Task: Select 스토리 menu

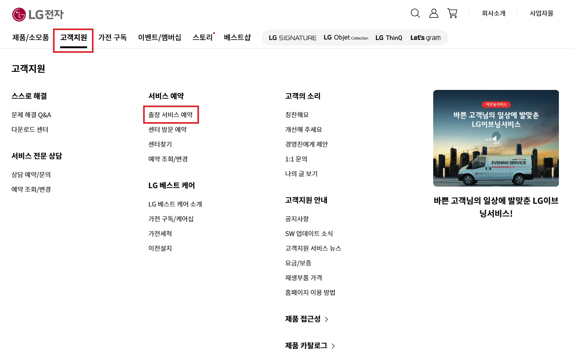Action: point(203,37)
